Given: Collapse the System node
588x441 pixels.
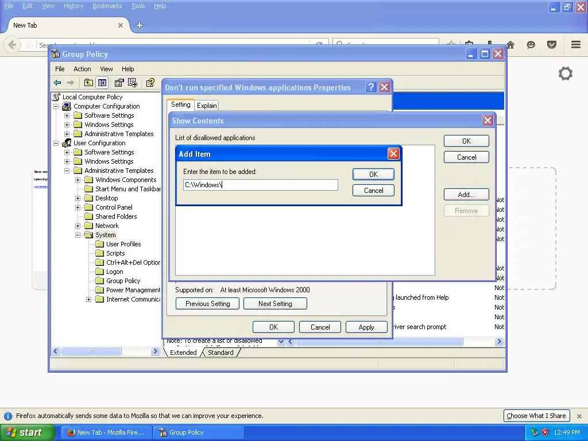Looking at the screenshot, I should [78, 235].
